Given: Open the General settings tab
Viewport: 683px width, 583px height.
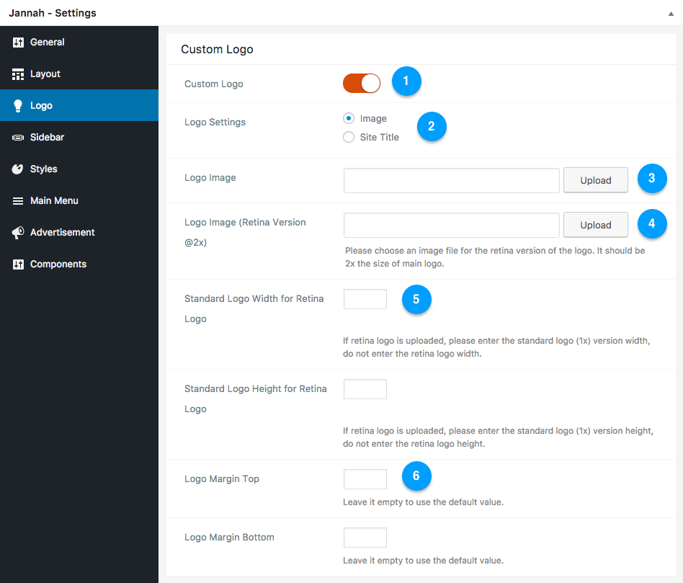Looking at the screenshot, I should (x=79, y=43).
